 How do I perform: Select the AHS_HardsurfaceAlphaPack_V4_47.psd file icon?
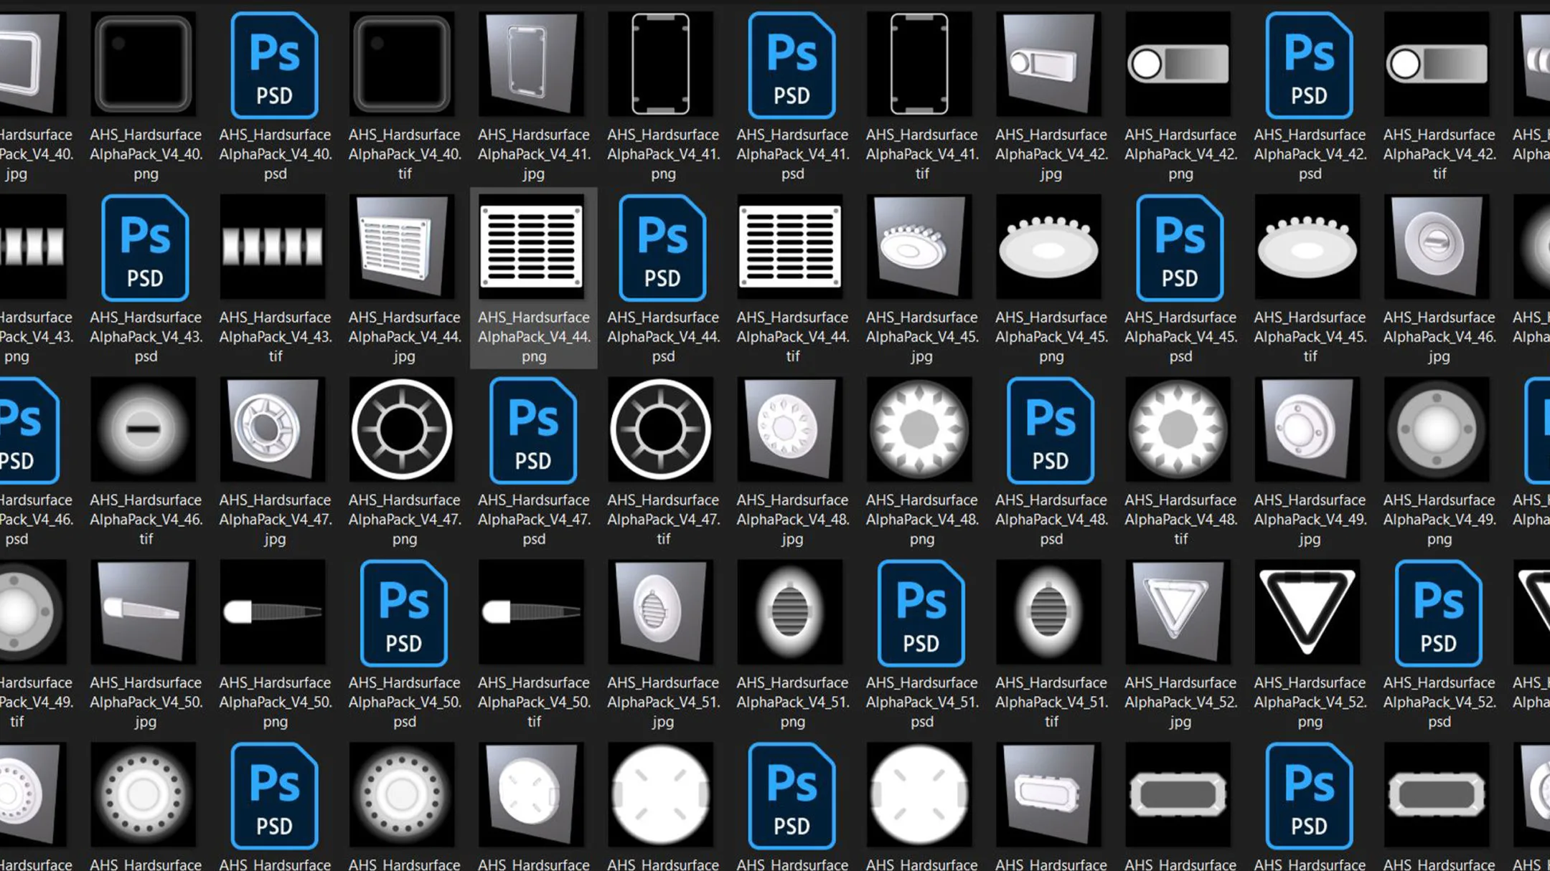coord(533,430)
